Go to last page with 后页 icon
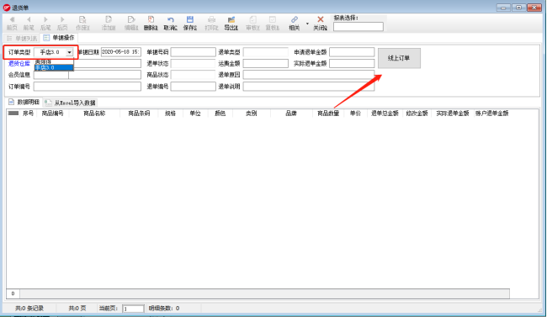The width and height of the screenshot is (547, 317). [62, 23]
